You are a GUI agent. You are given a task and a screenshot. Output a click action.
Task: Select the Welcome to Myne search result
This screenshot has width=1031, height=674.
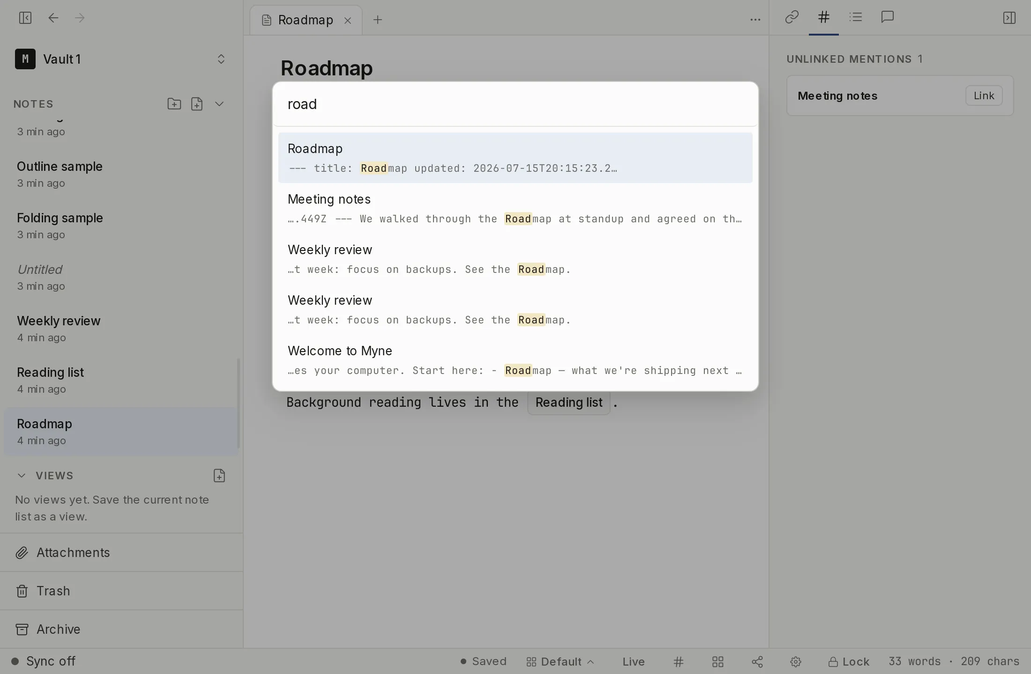coord(515,360)
